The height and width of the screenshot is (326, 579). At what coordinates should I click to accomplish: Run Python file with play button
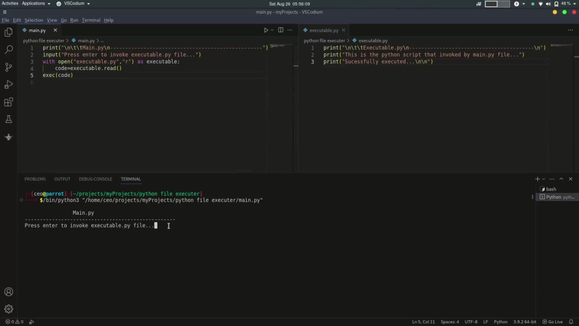(266, 30)
